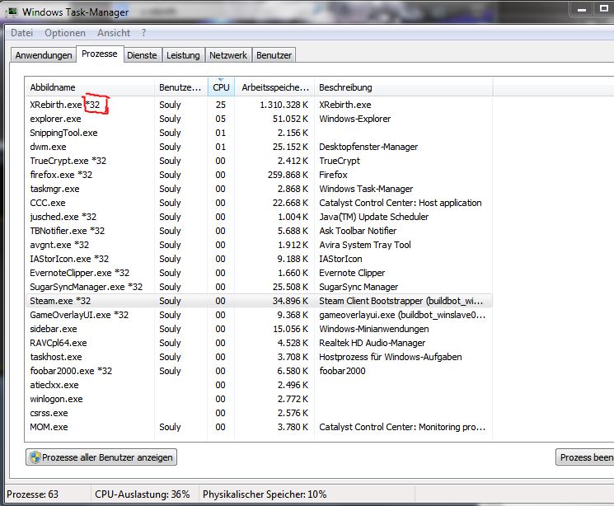Open the Ansicht menu

tap(114, 33)
